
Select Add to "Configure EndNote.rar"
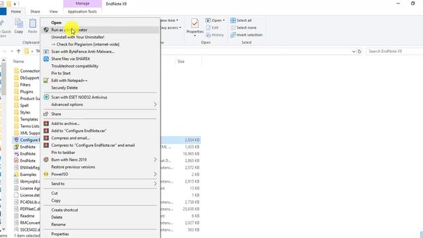[79, 131]
